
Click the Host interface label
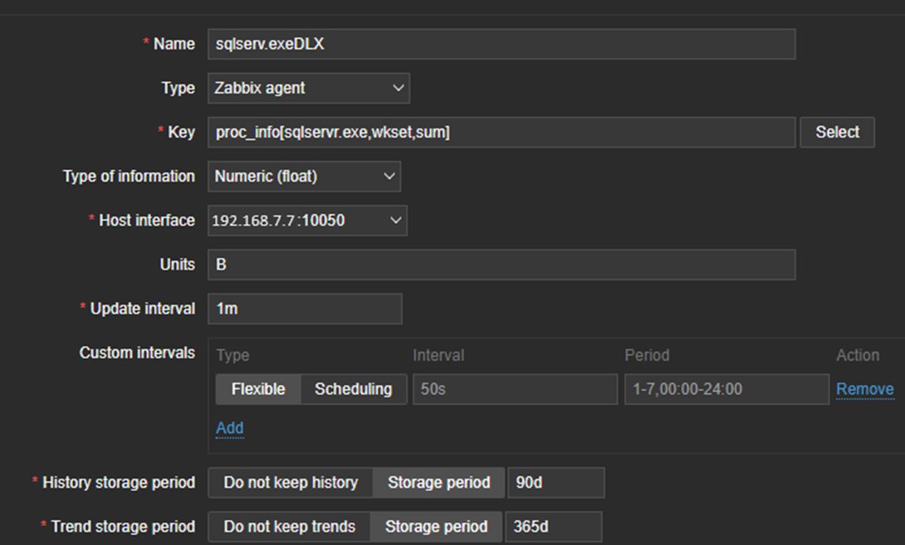click(147, 221)
